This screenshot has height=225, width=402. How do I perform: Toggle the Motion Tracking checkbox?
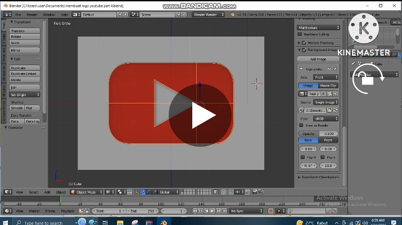click(x=304, y=43)
